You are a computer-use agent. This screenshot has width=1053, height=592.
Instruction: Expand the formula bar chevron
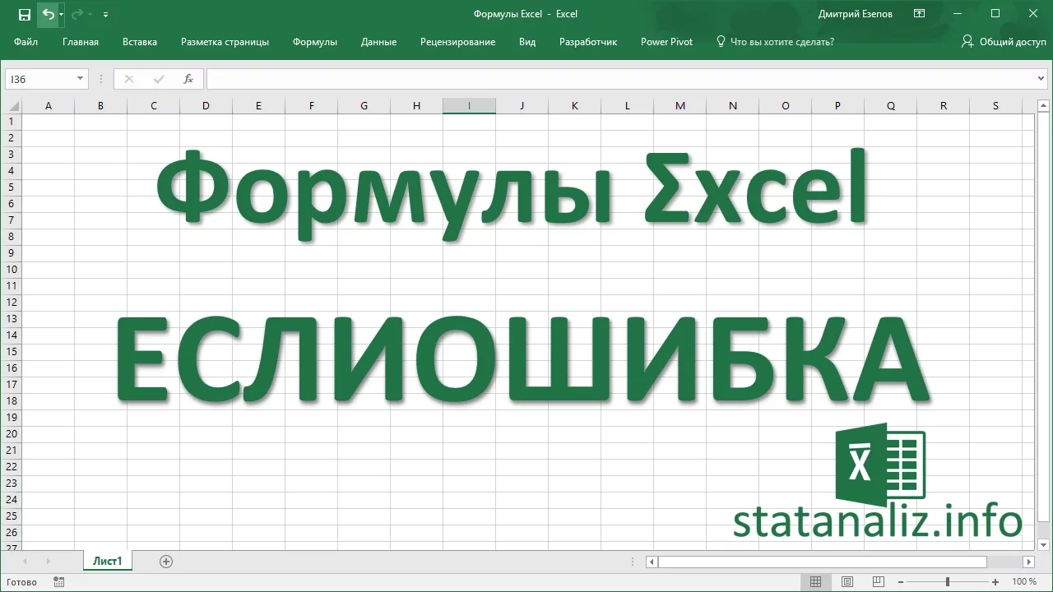point(1042,79)
